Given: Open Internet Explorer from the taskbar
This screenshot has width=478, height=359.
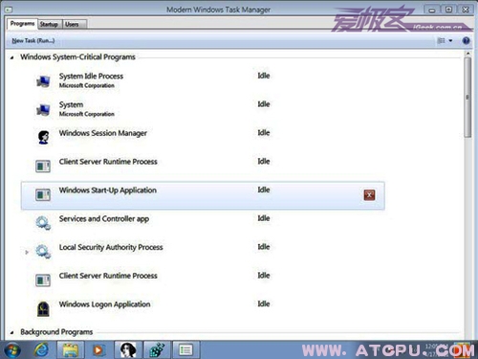Looking at the screenshot, I should pos(42,350).
